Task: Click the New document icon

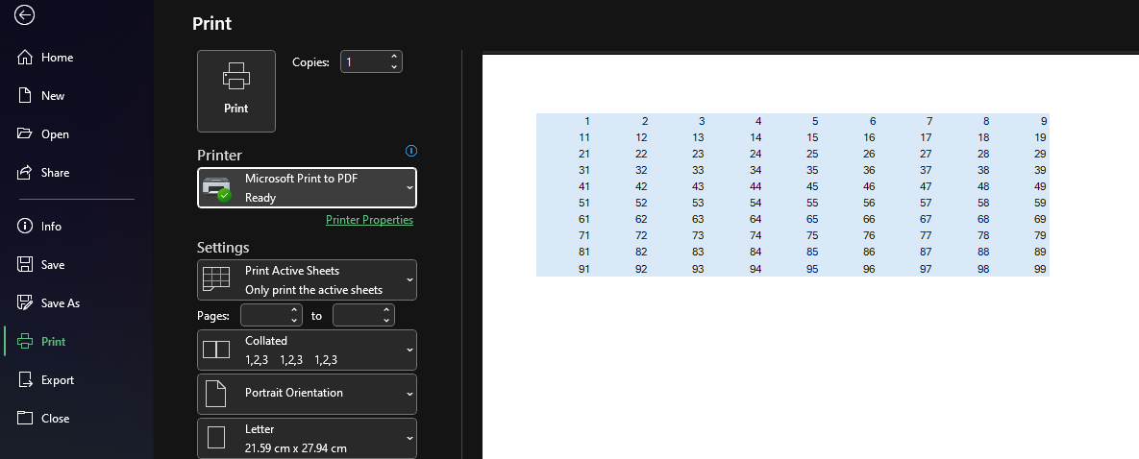Action: click(x=26, y=96)
